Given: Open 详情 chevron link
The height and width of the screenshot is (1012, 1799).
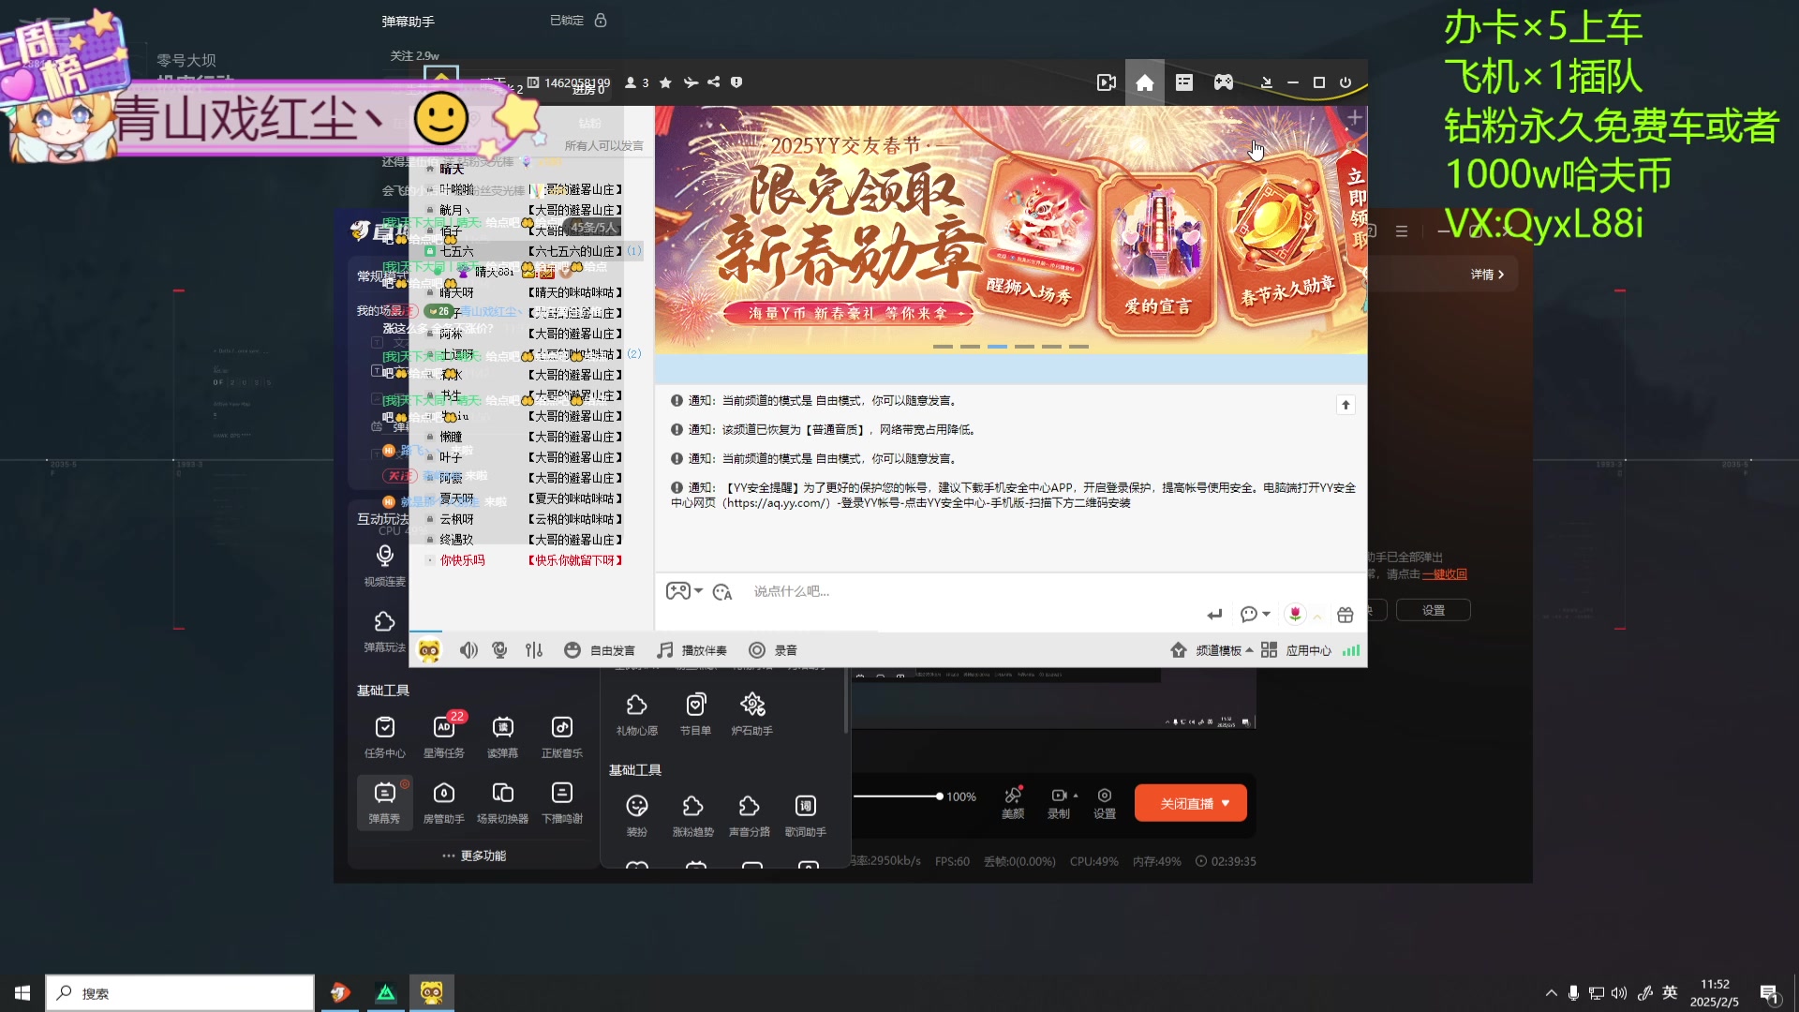Looking at the screenshot, I should (1487, 275).
